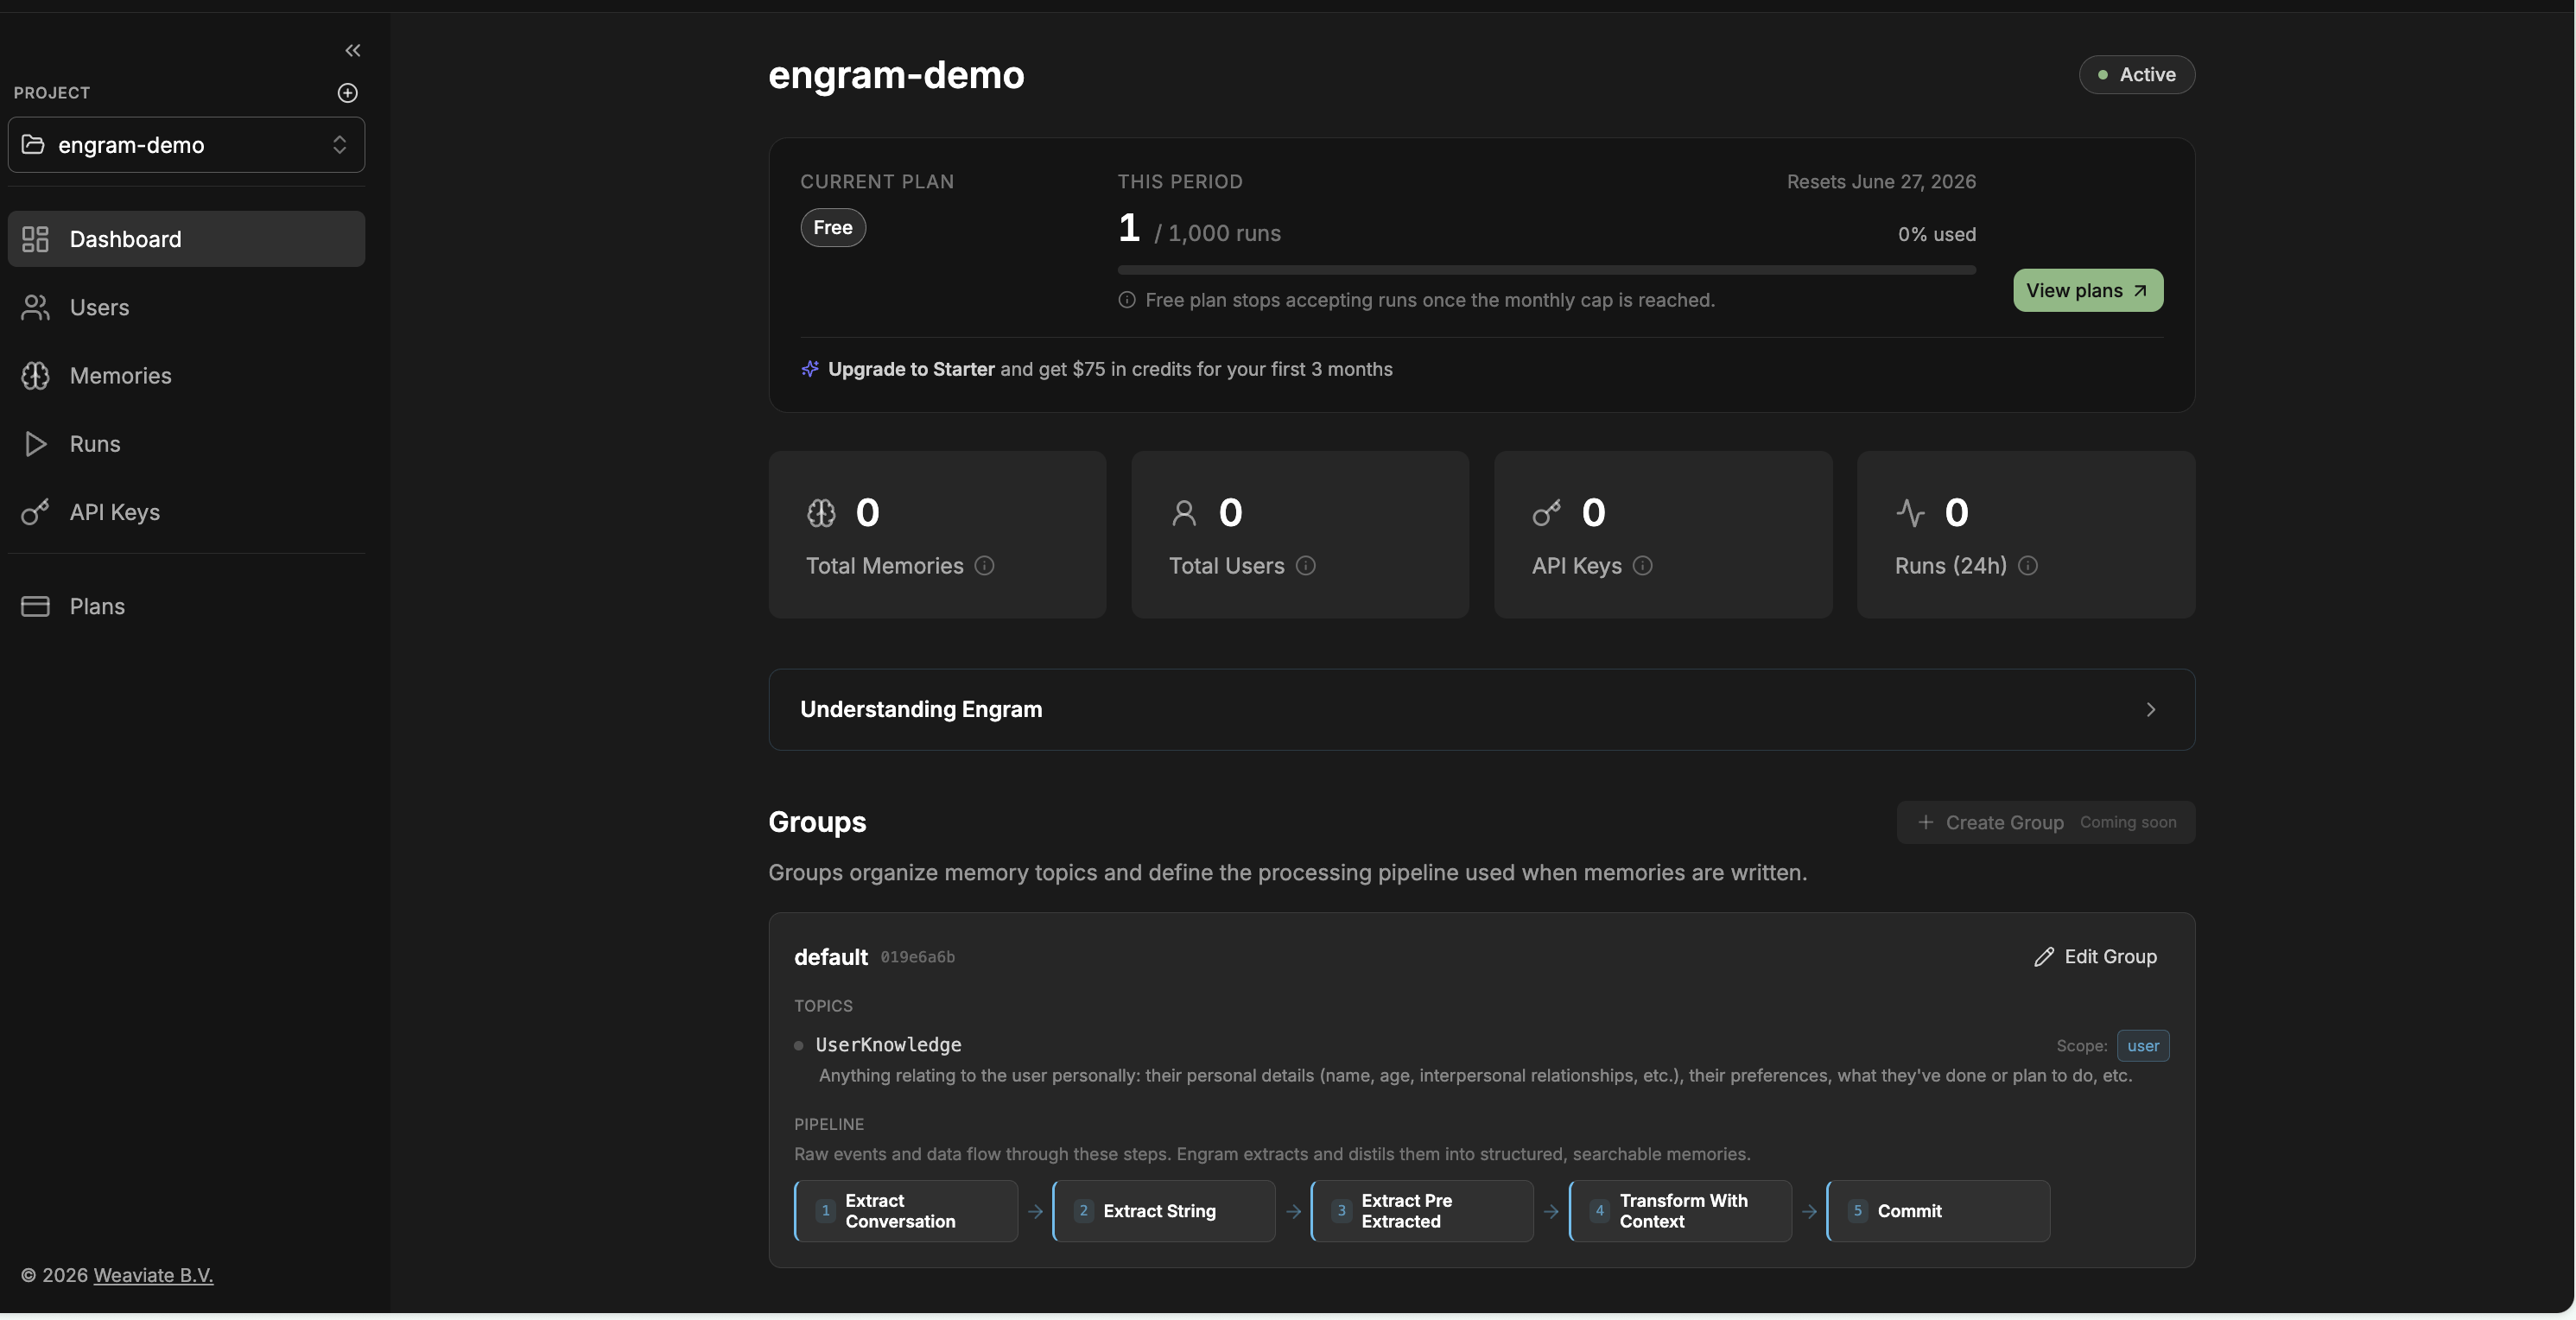Select Transform With Context pipeline step

click(1680, 1211)
